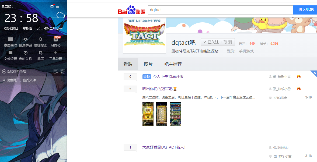Click the date 03月20日
The width and height of the screenshot is (317, 162).
[x=11, y=29]
